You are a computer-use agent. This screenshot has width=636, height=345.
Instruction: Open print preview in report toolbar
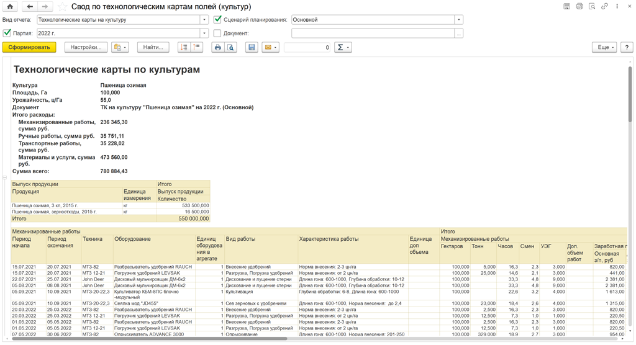(230, 47)
